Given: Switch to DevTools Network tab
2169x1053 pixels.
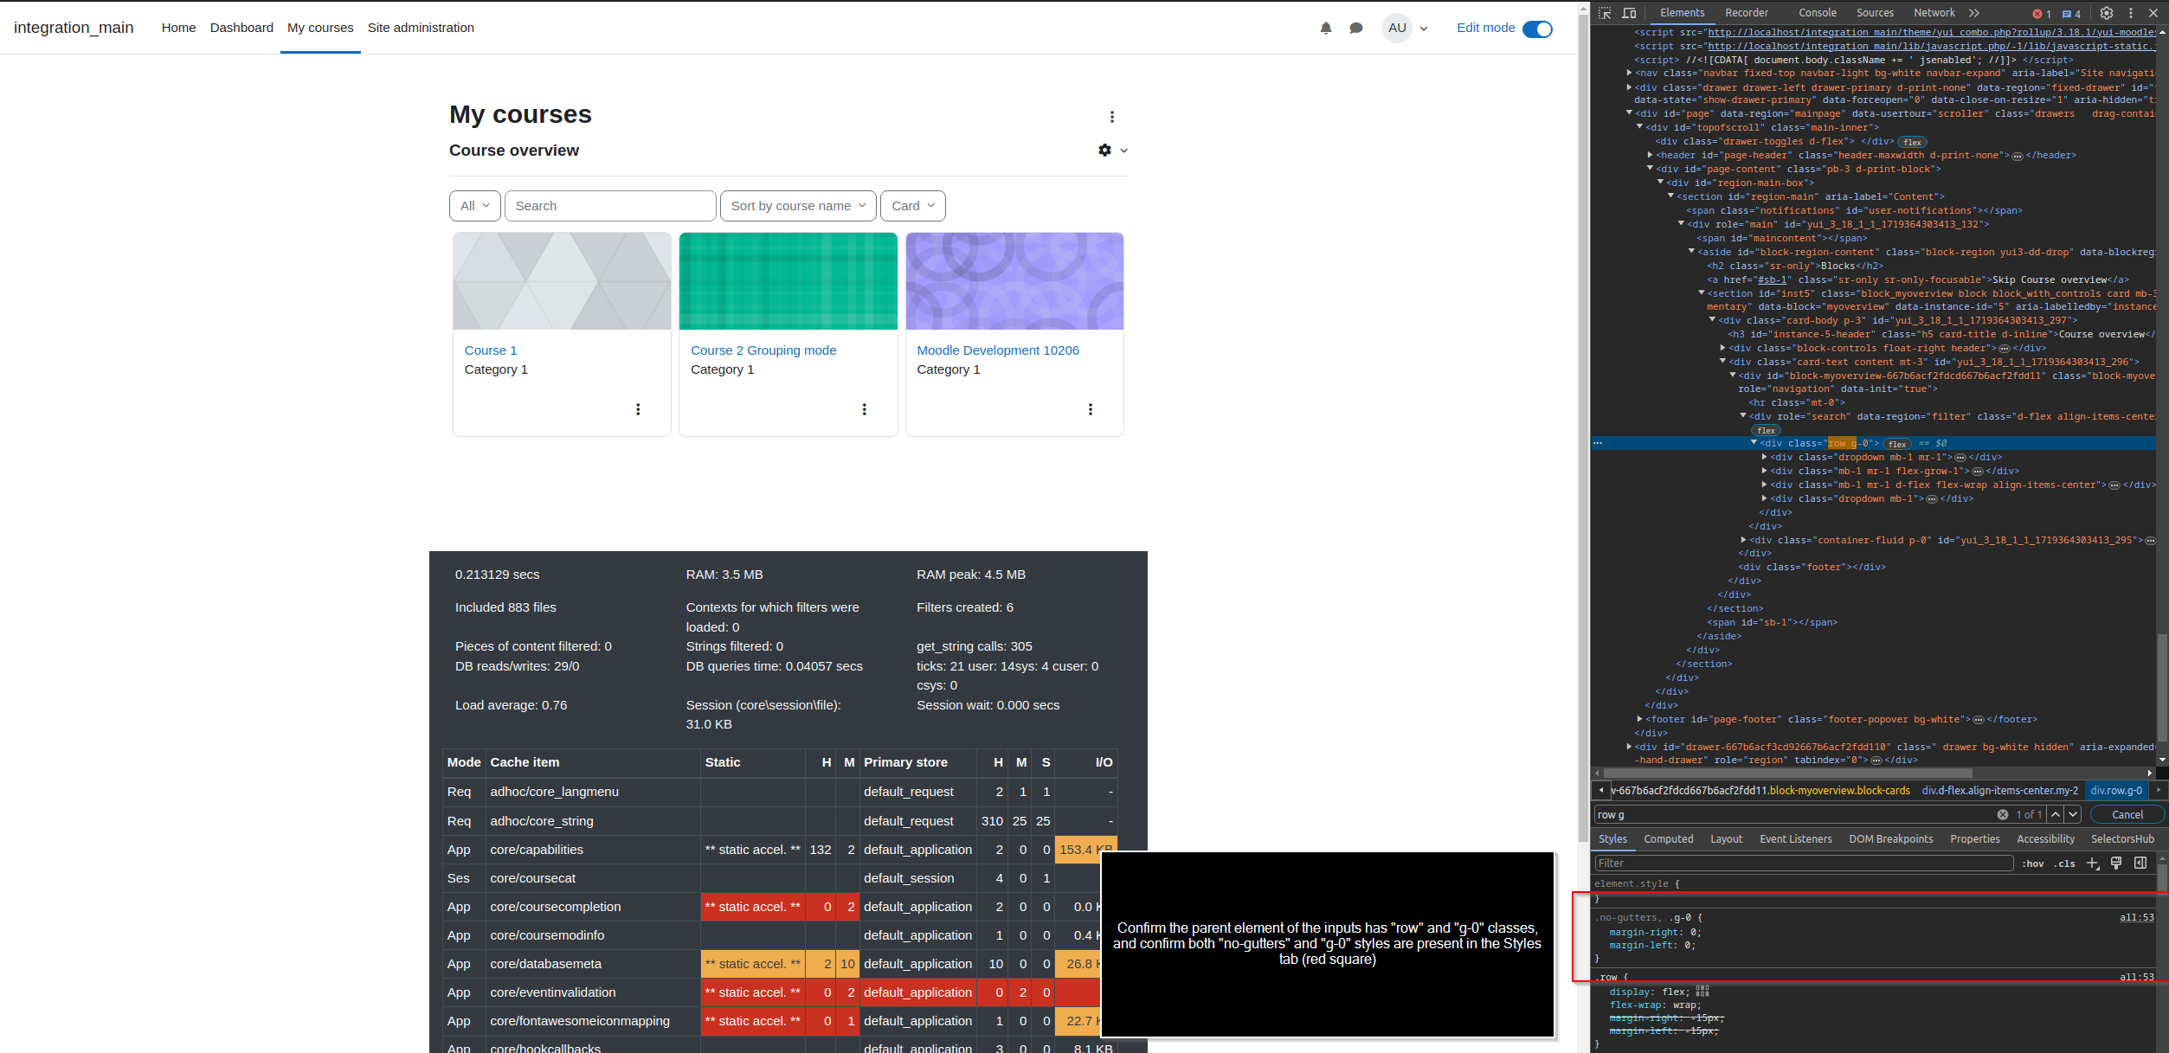Looking at the screenshot, I should pyautogui.click(x=1934, y=13).
